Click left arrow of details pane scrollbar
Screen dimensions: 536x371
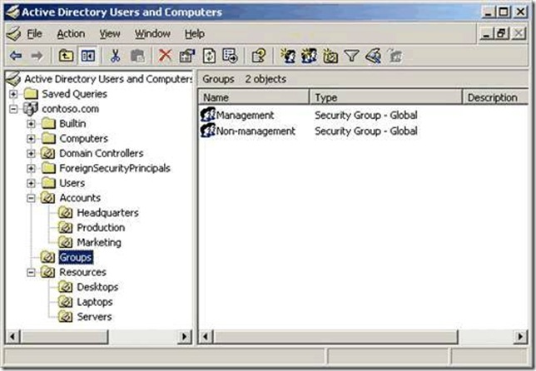[x=206, y=337]
